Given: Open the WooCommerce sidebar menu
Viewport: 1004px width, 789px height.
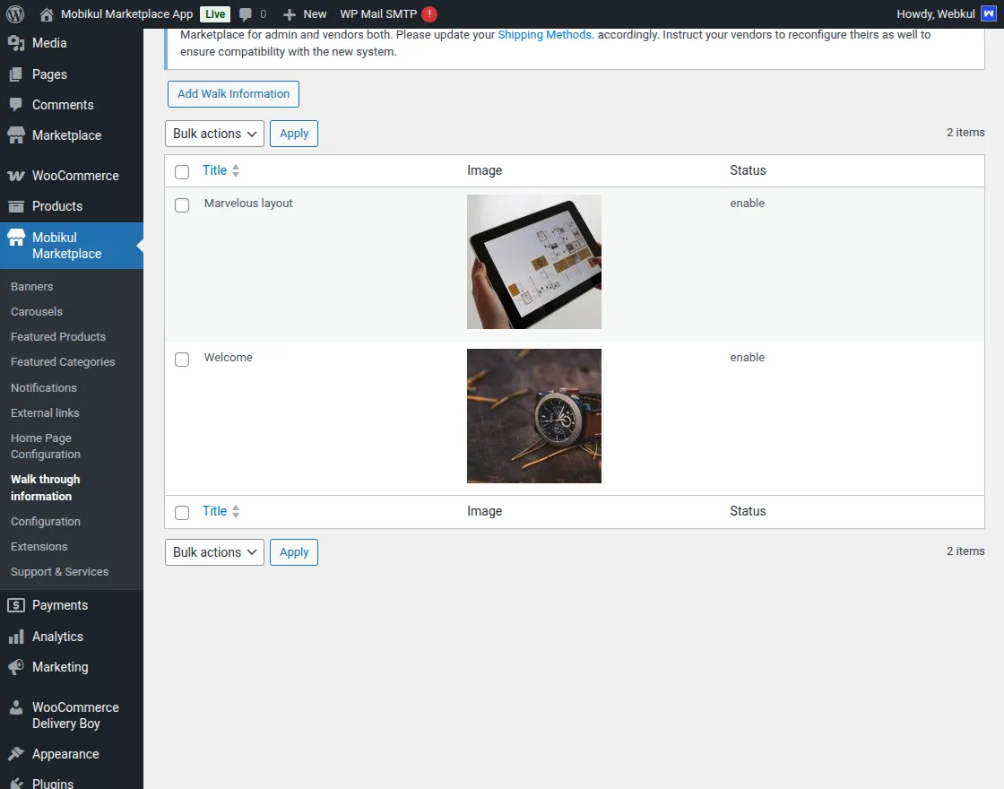Looking at the screenshot, I should pyautogui.click(x=74, y=176).
